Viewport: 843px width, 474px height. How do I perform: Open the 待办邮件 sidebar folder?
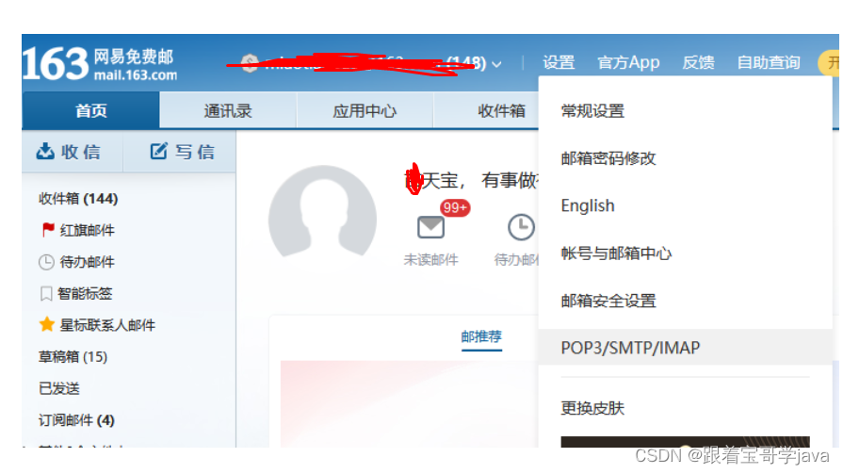[x=87, y=262]
